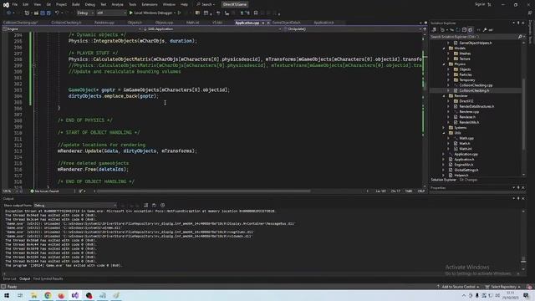
Task: Open notification center on taskbar
Action: 527,295
